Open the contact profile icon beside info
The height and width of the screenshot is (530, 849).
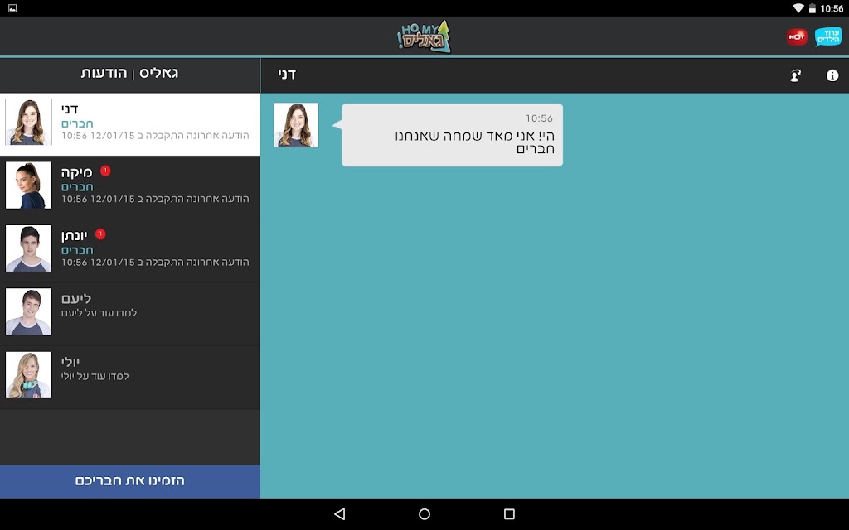click(x=795, y=75)
